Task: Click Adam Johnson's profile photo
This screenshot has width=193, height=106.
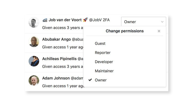Action: [x=34, y=80]
